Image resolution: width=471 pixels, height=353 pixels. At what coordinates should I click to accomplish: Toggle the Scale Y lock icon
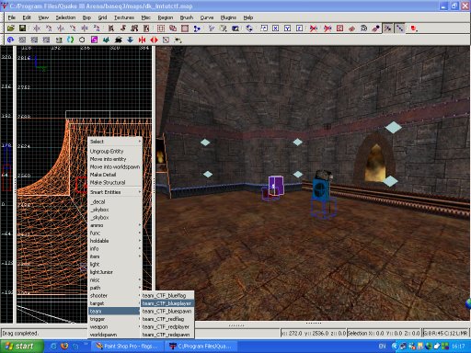pyautogui.click(x=287, y=28)
